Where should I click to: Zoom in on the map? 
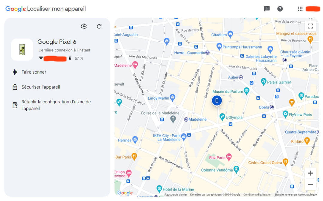(x=310, y=173)
